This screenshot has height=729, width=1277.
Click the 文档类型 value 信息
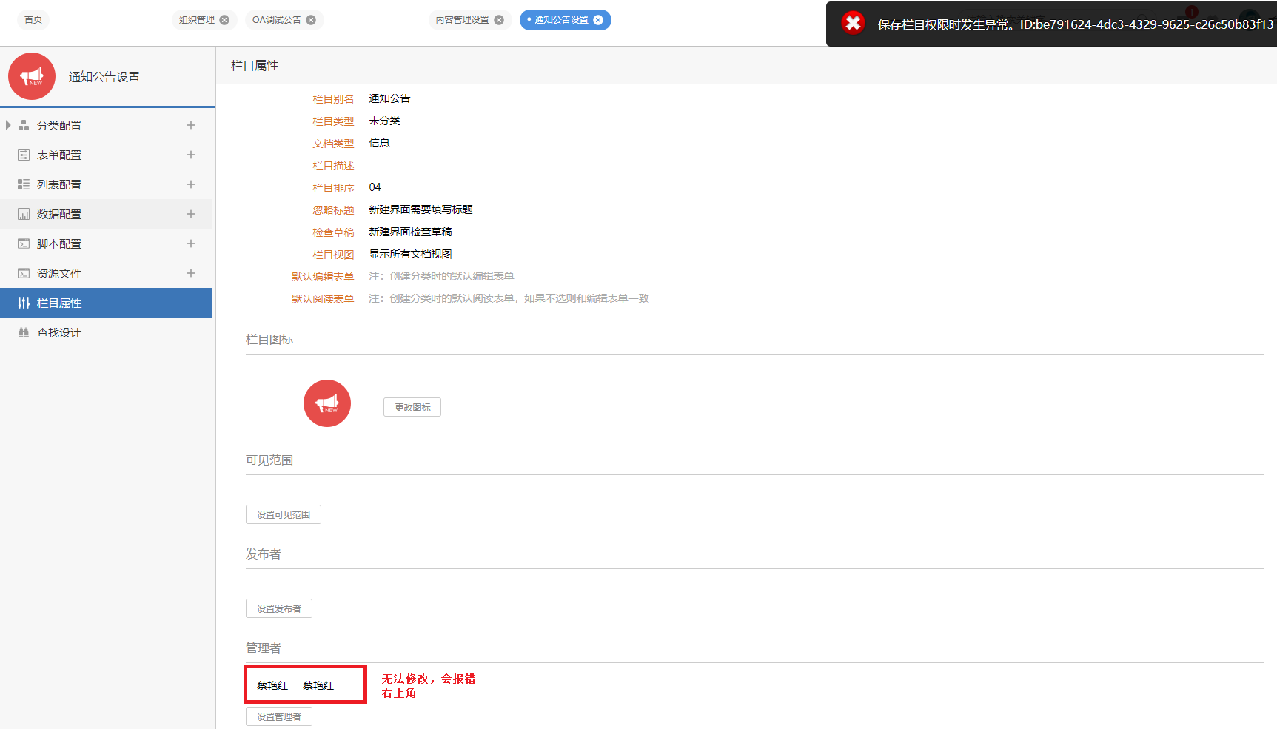(379, 143)
